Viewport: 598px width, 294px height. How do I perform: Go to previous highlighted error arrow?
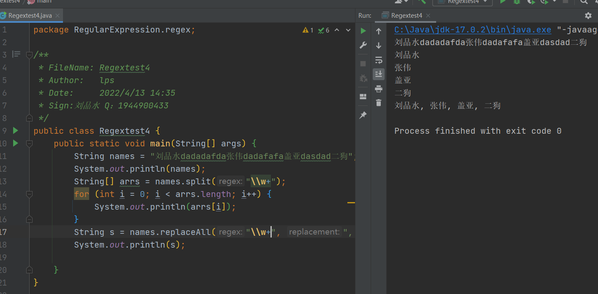(x=337, y=30)
